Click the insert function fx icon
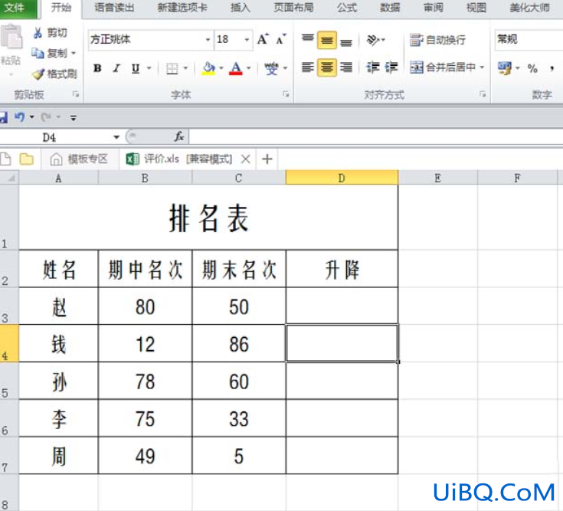Image resolution: width=563 pixels, height=511 pixels. pos(179,137)
